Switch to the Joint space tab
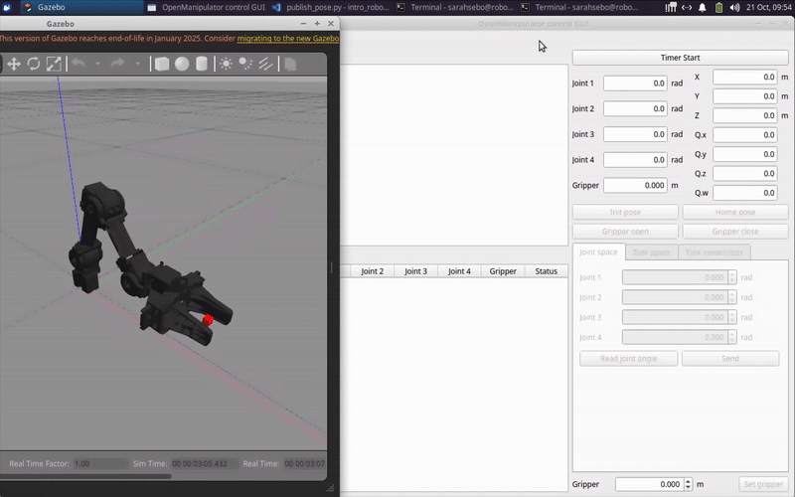Image resolution: width=795 pixels, height=497 pixels. click(x=598, y=252)
